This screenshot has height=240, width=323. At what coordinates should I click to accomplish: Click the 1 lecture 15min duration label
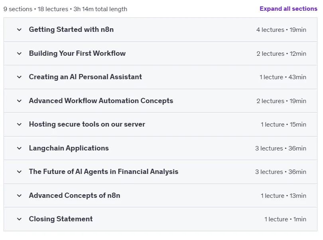(284, 125)
